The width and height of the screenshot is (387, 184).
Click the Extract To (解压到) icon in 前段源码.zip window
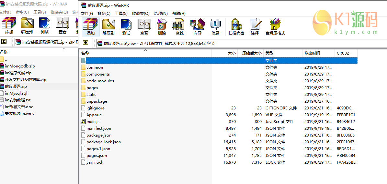(x=108, y=26)
